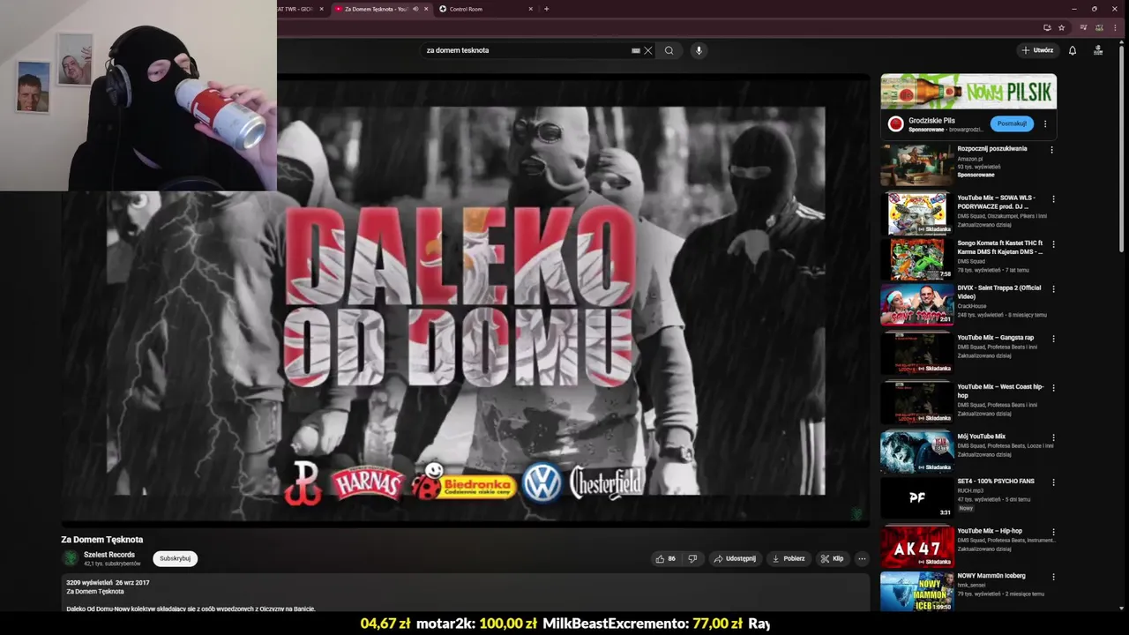Click the Pobierz download button
The width and height of the screenshot is (1129, 635).
click(789, 558)
